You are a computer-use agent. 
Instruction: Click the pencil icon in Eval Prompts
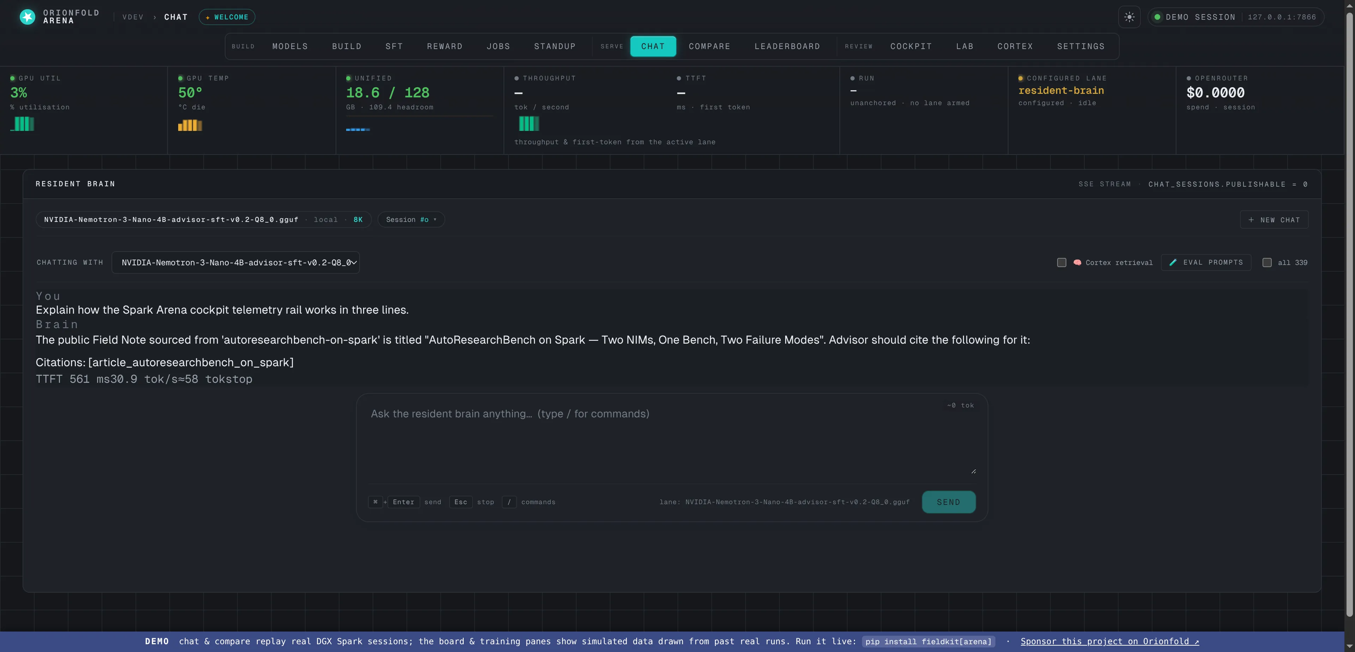[1173, 262]
